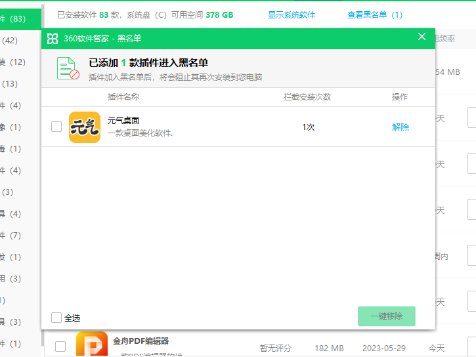Screen dimensions: 476x357
Task: Click the 182 MB size value
Action: pyautogui.click(x=329, y=348)
